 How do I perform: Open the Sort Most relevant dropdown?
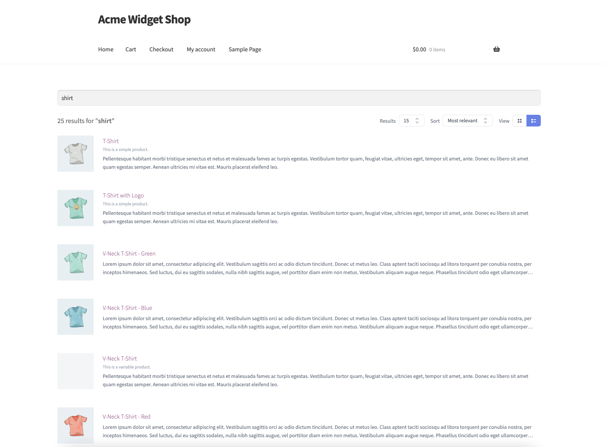coord(468,121)
